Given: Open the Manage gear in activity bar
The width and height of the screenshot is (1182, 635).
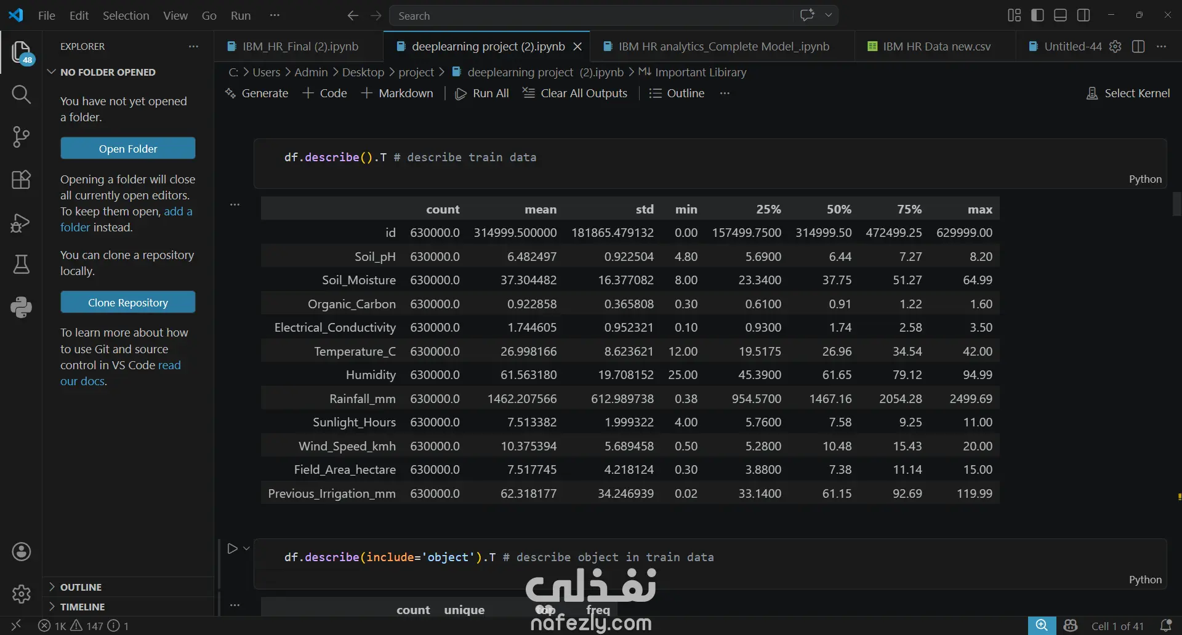Looking at the screenshot, I should [x=22, y=594].
